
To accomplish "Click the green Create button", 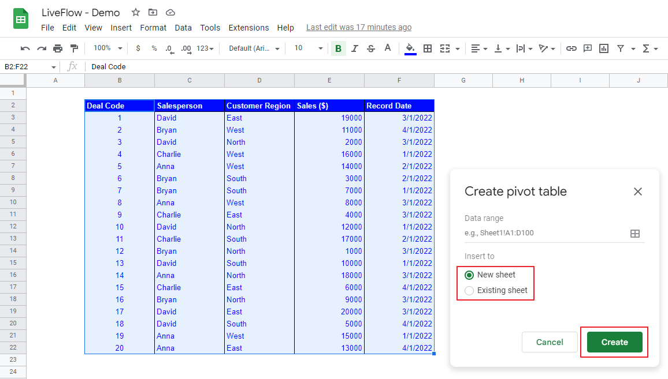I will [x=614, y=342].
